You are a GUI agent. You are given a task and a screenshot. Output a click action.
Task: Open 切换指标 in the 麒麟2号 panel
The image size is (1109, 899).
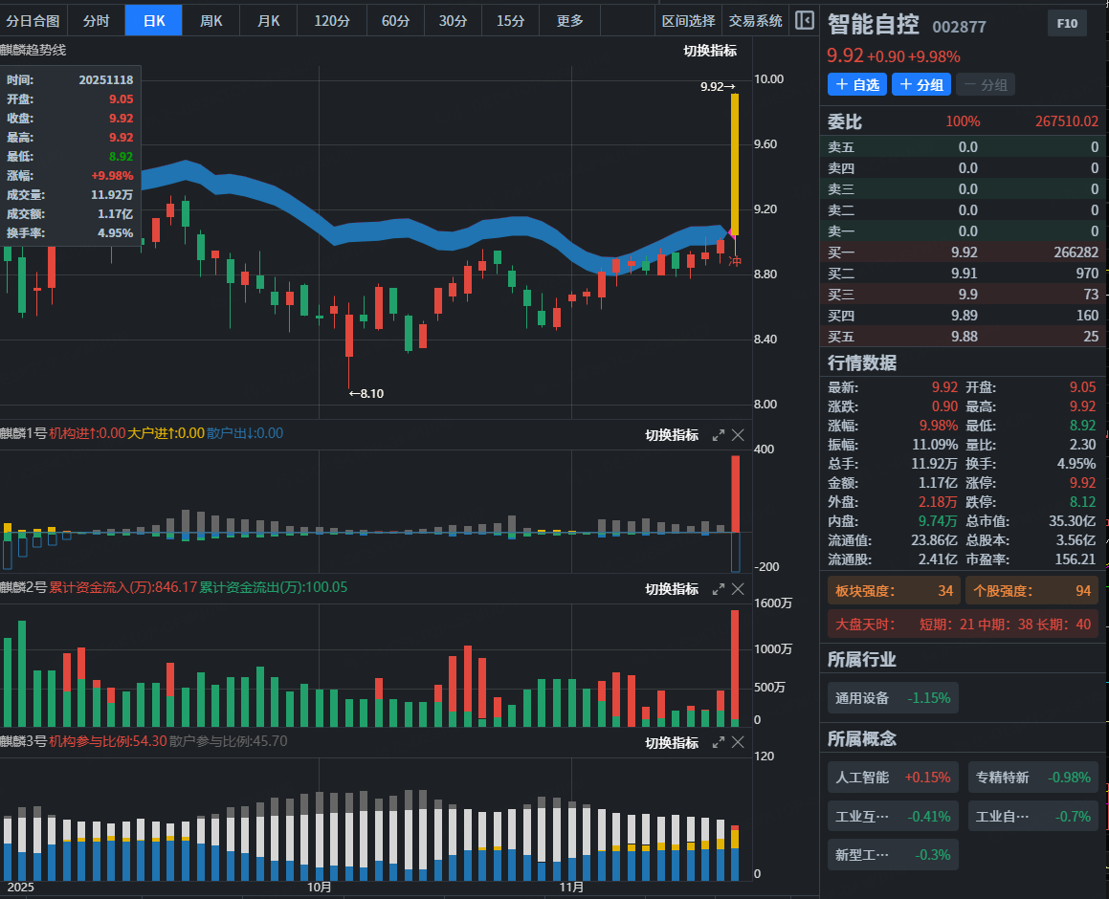click(672, 589)
